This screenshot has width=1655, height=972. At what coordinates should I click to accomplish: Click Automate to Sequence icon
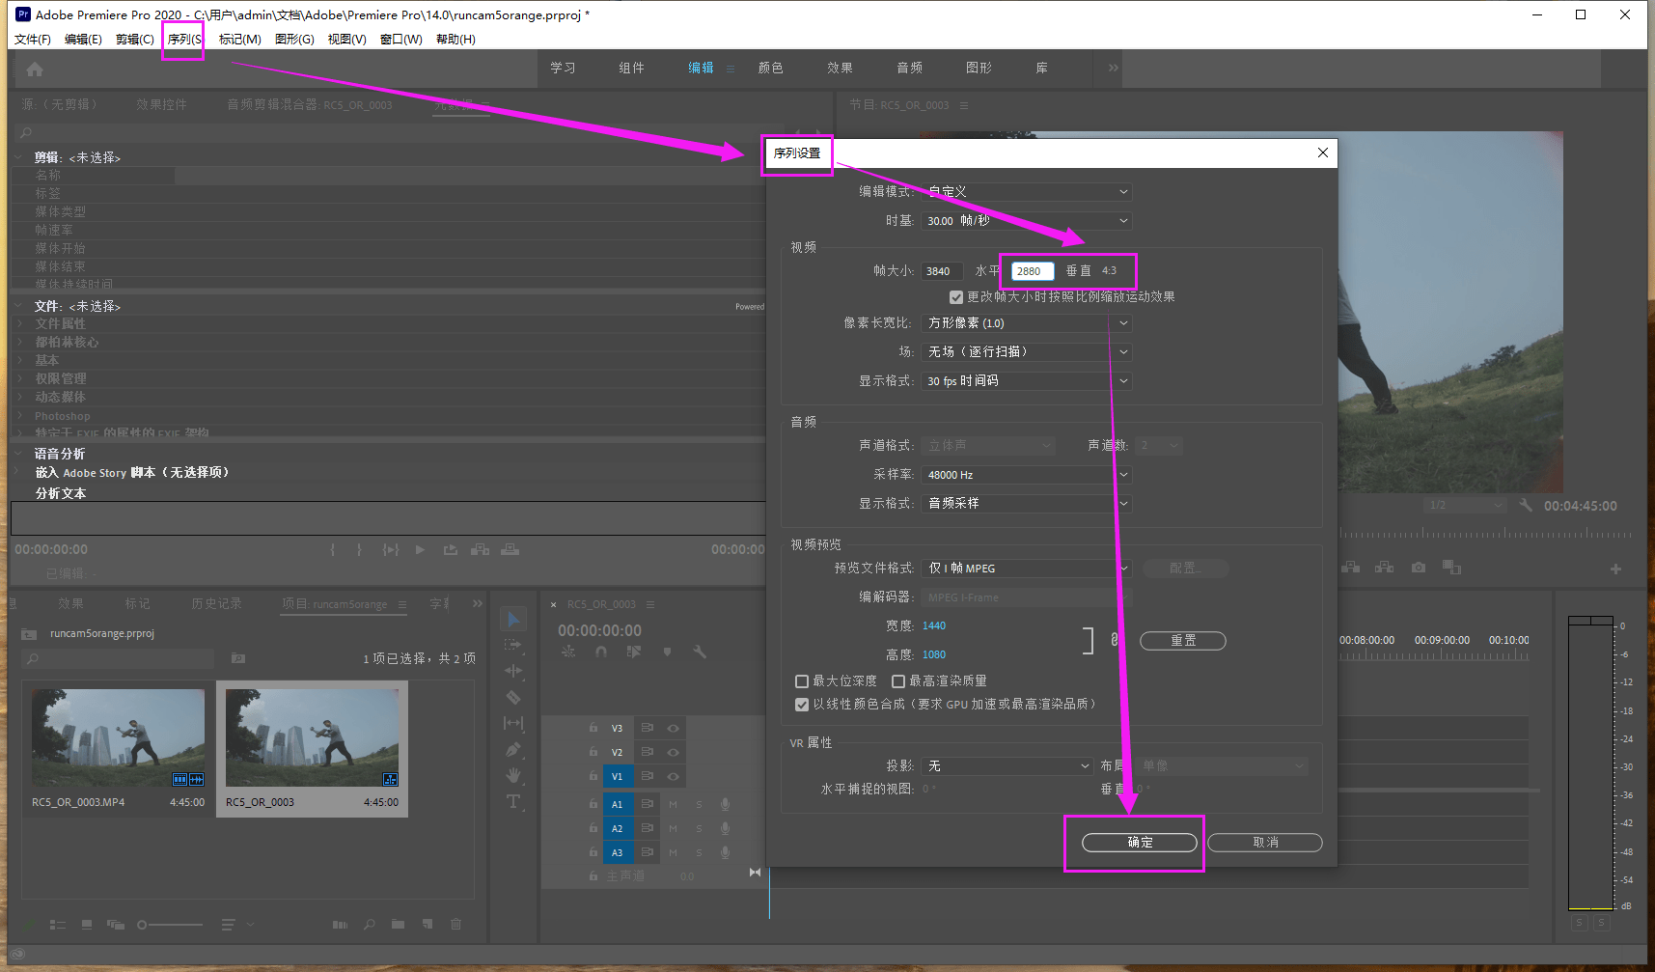coord(340,925)
